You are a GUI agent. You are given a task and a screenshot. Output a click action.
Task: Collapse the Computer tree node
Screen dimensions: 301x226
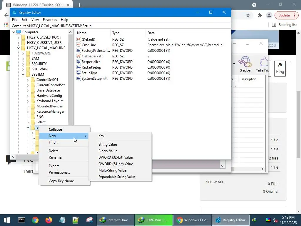click(14, 32)
